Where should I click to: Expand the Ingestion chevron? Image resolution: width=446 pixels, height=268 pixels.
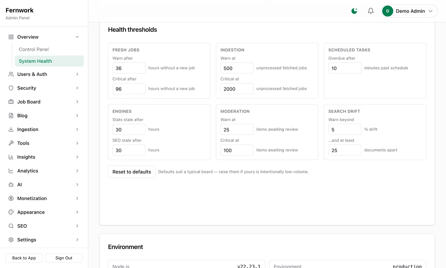click(x=77, y=129)
